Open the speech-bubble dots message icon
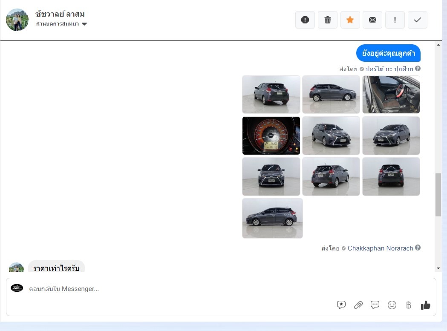 [x=375, y=305]
